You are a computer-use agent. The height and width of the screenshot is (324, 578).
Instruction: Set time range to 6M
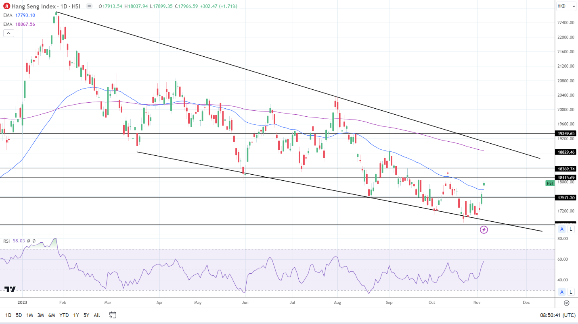(52, 315)
